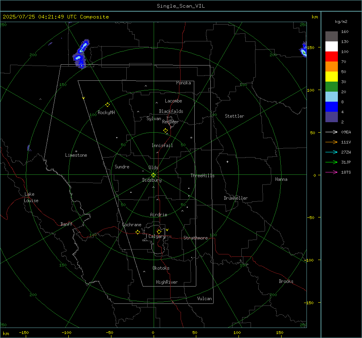Click the Banff label
The height and width of the screenshot is (338, 362).
[x=66, y=224]
